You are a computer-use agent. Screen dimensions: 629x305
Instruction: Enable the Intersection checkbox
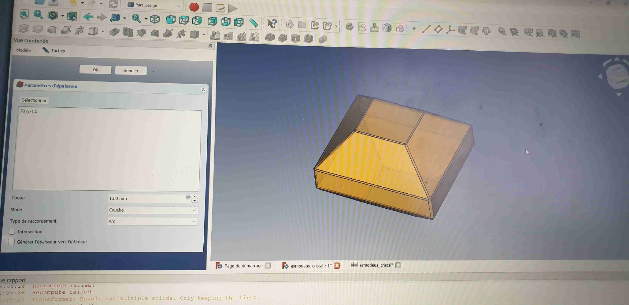[x=12, y=232]
